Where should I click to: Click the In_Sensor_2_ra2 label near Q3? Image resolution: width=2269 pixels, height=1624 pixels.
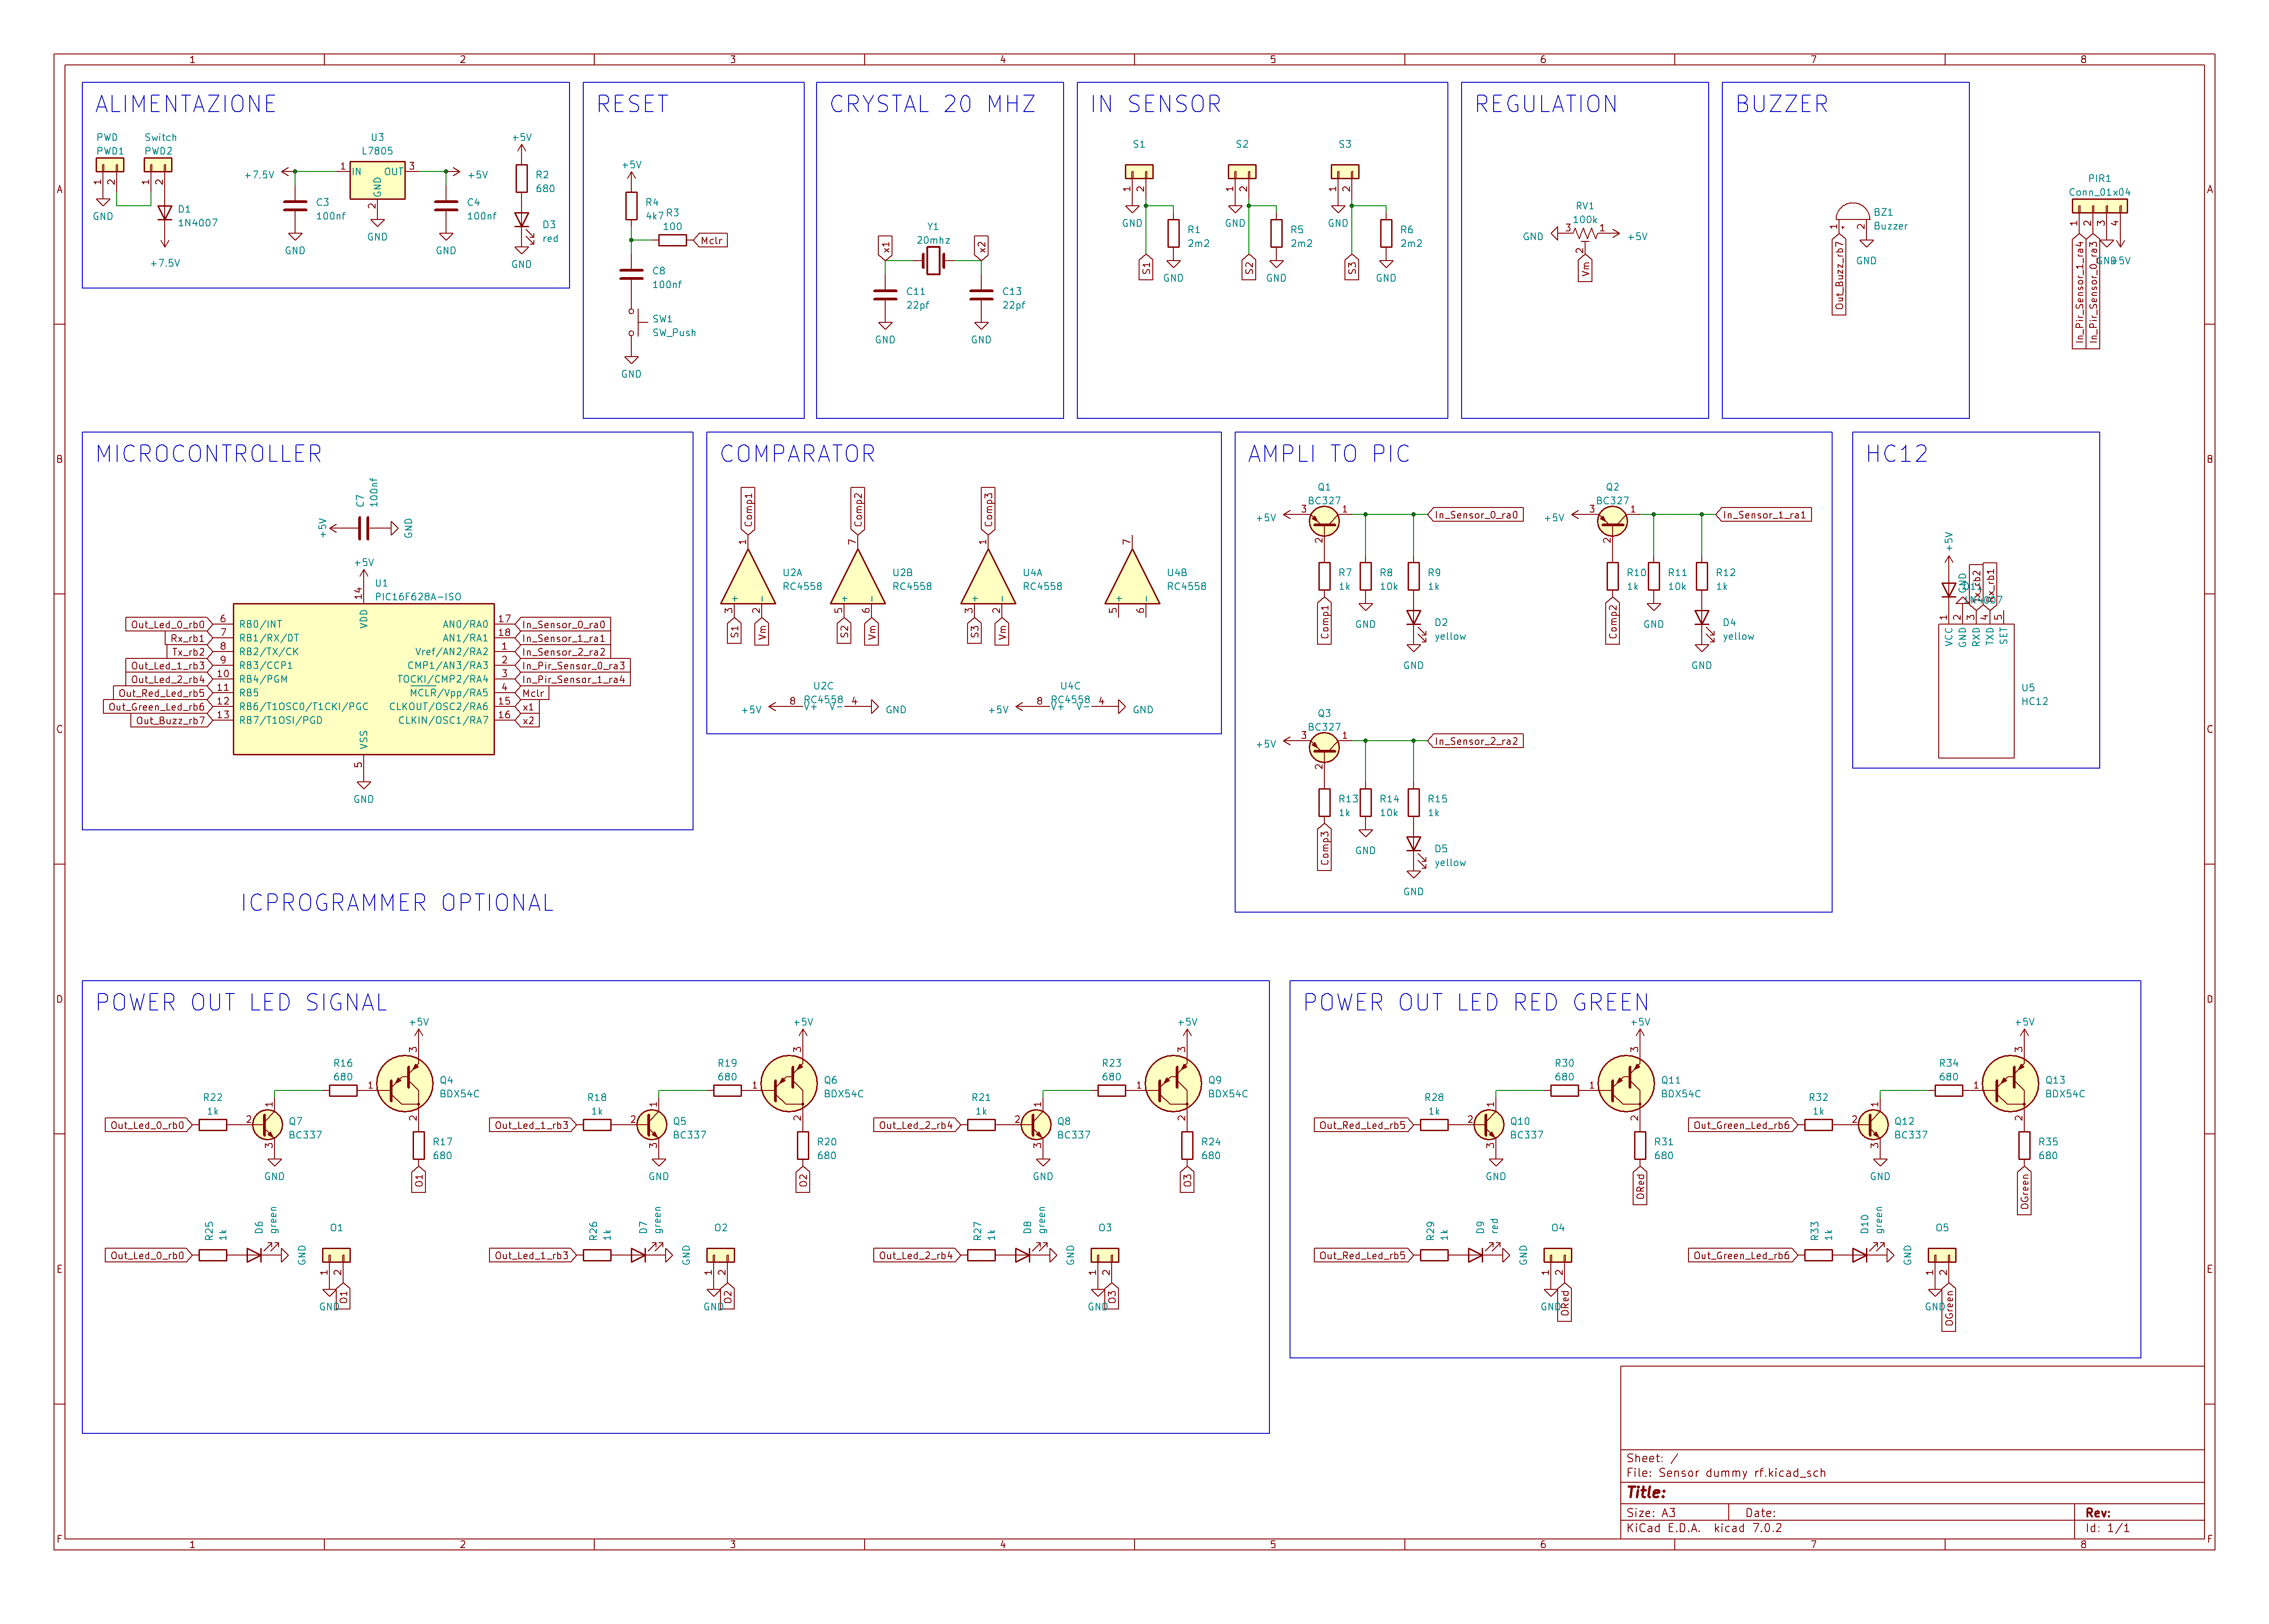coord(1477,741)
